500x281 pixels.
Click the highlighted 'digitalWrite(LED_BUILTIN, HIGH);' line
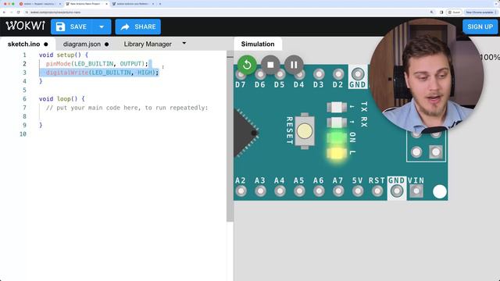(102, 73)
